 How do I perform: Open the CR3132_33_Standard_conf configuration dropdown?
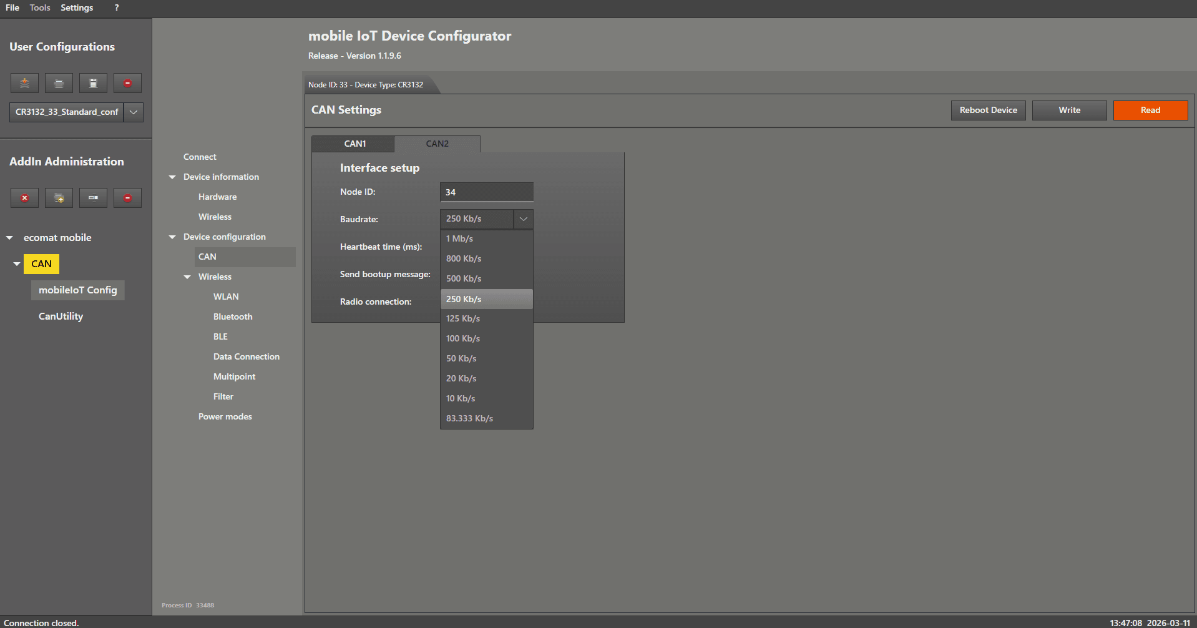click(134, 112)
